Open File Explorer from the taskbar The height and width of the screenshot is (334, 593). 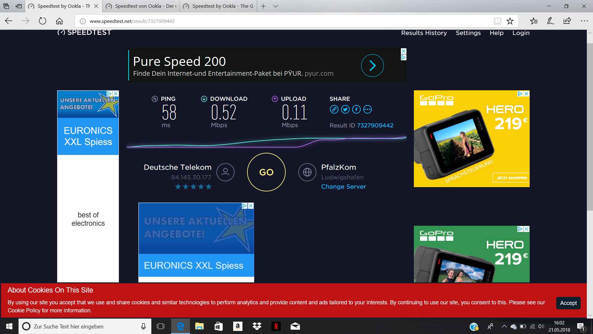[200, 326]
